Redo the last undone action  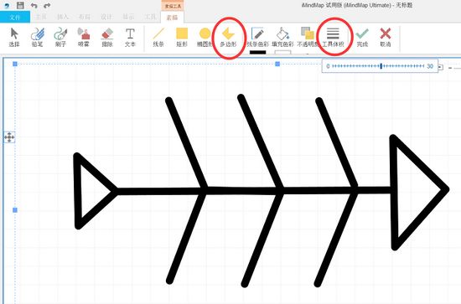tap(47, 5)
